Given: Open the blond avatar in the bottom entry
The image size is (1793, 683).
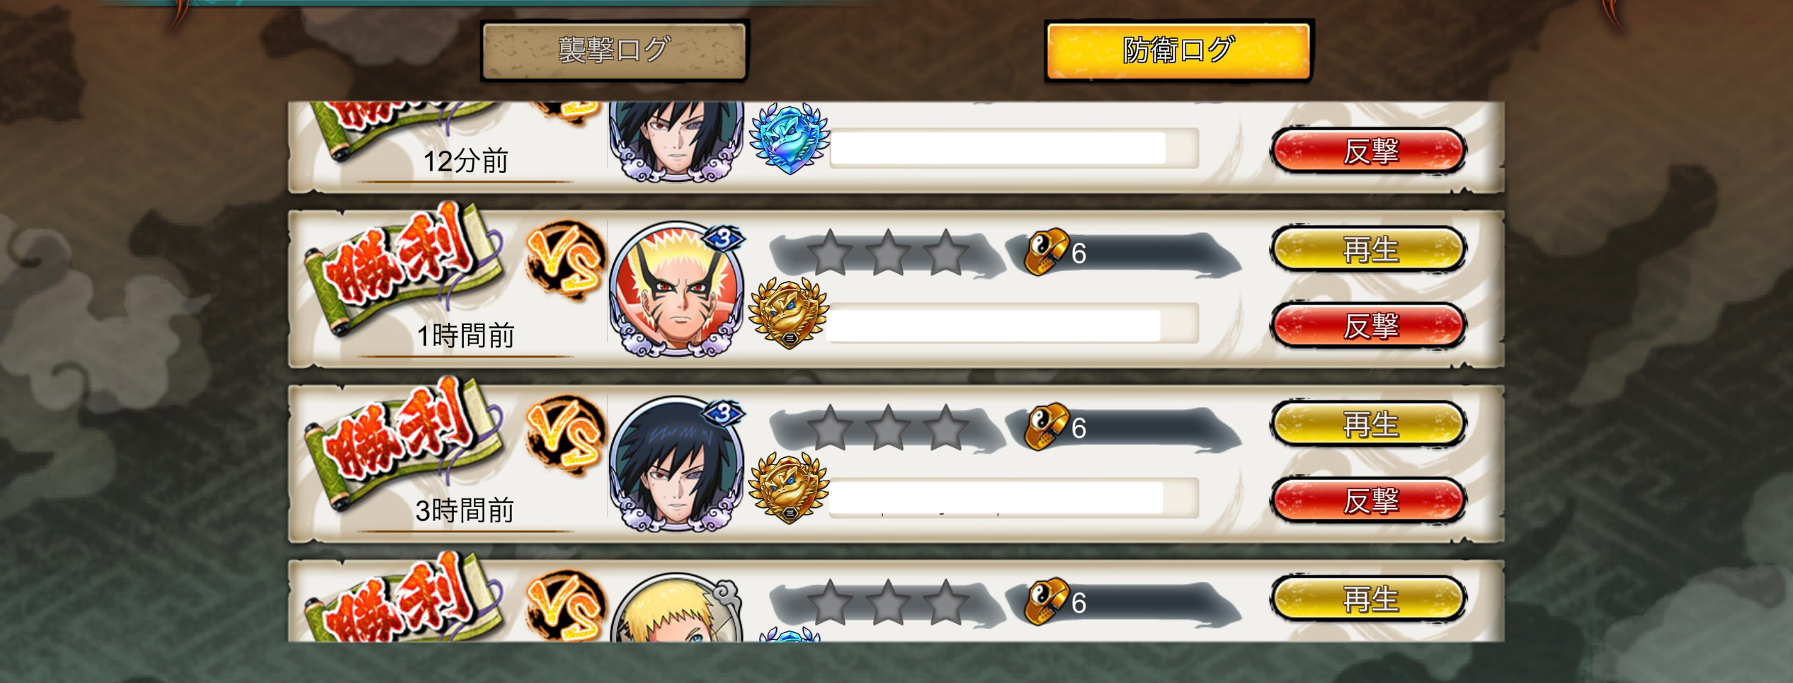Looking at the screenshot, I should tap(676, 607).
